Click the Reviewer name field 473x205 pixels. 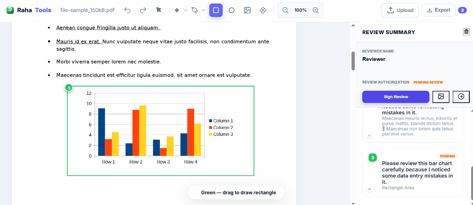374,59
